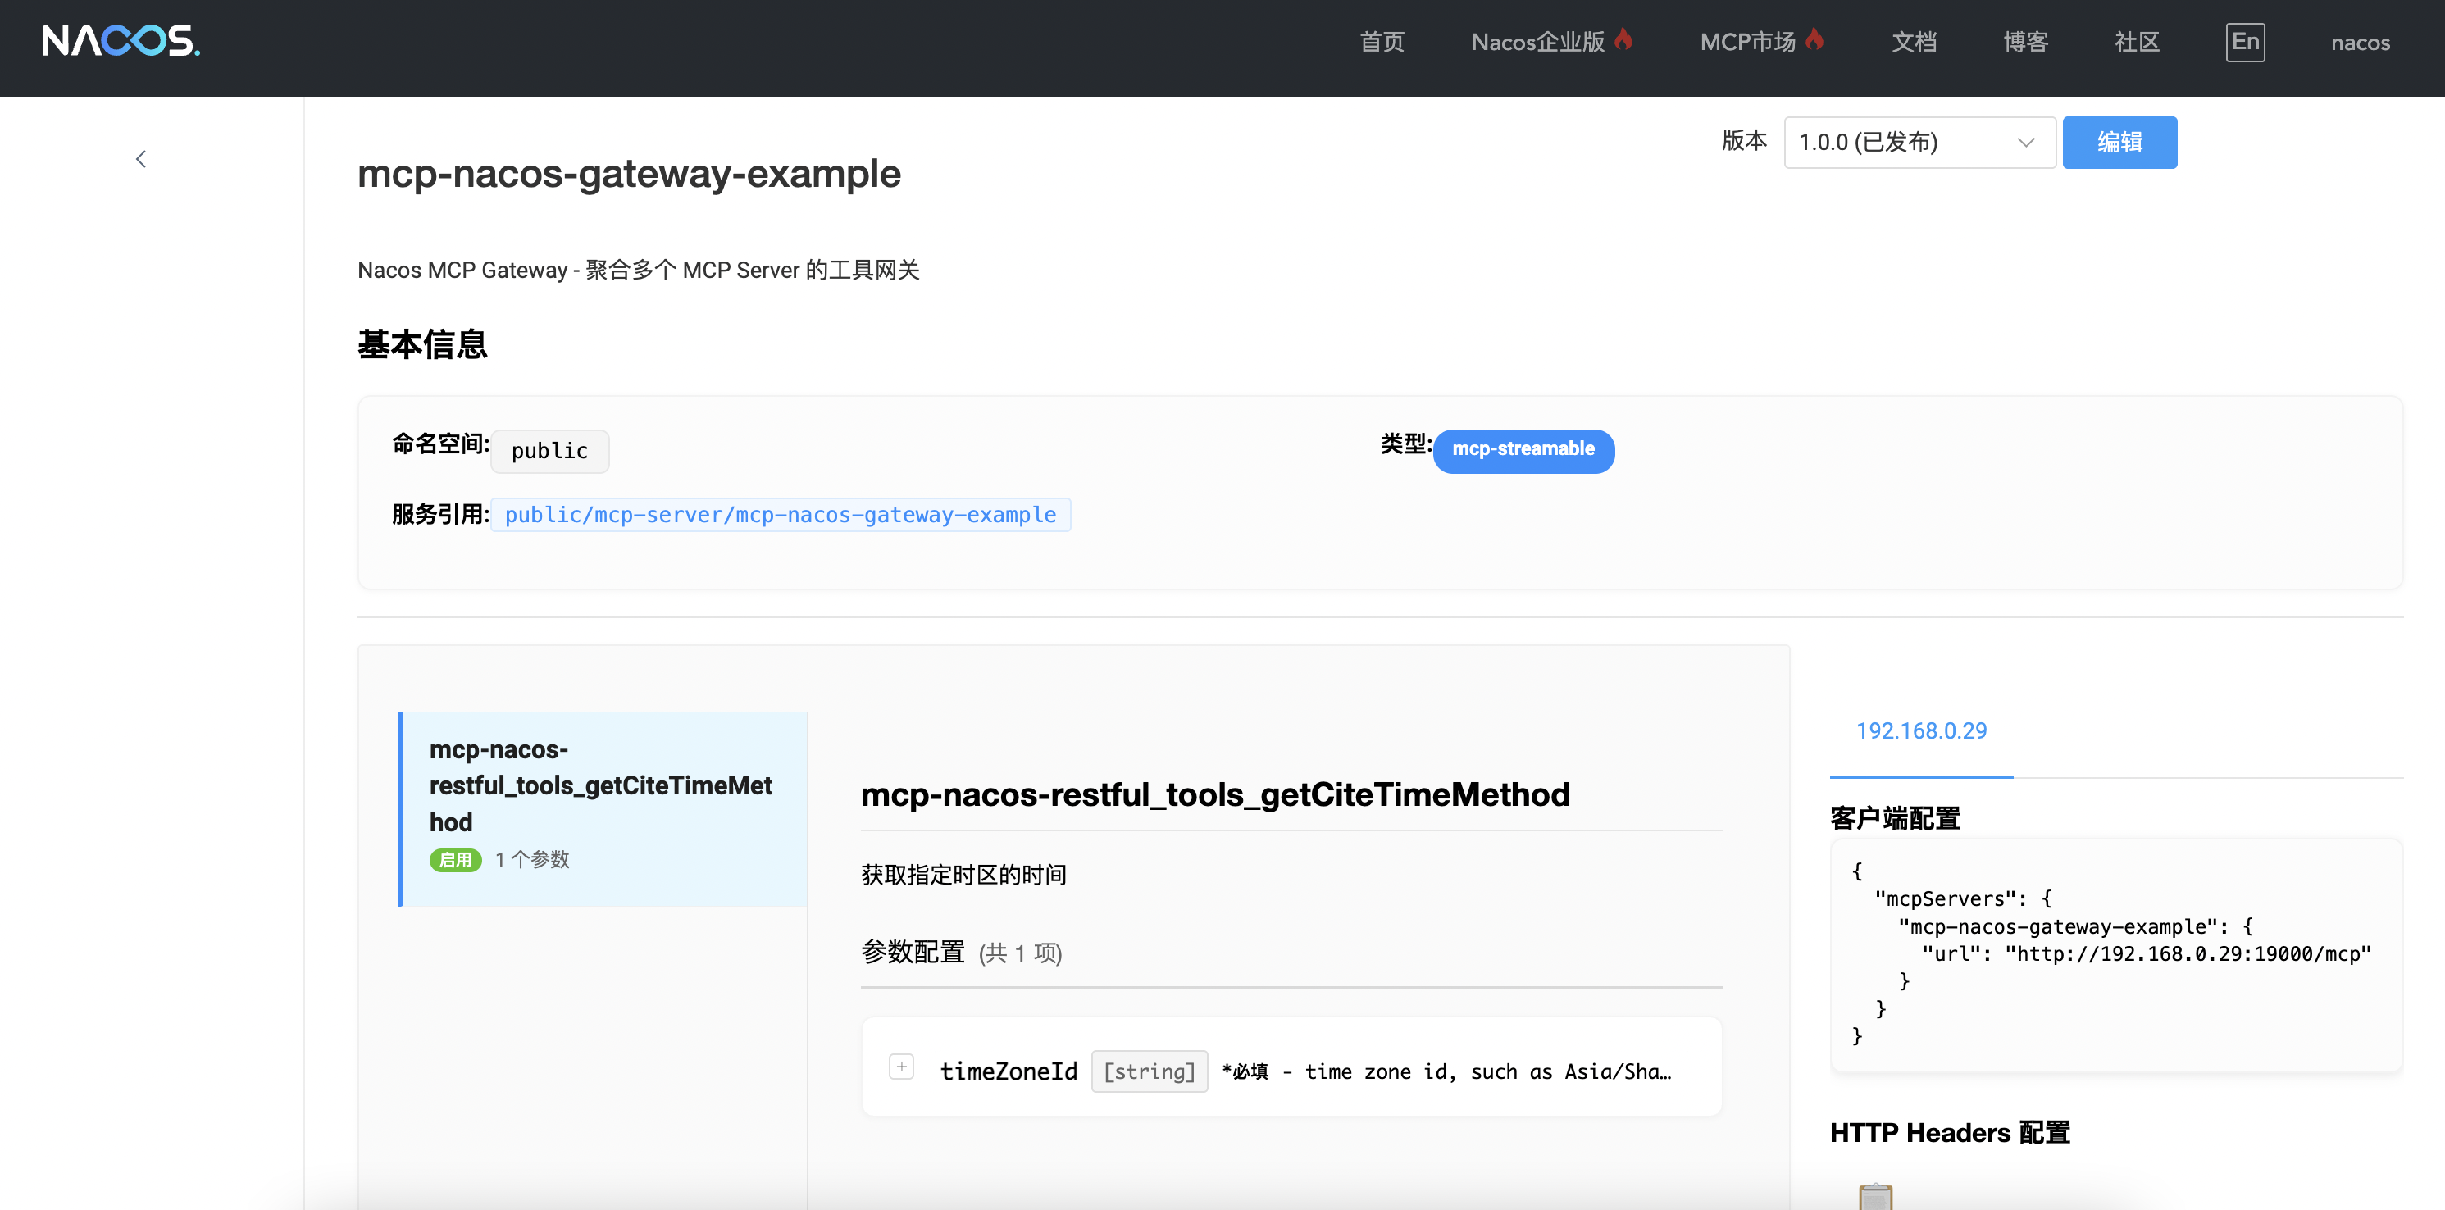2445x1210 pixels.
Task: Open the 版本 1.0.0 (已发布) dropdown
Action: (x=1919, y=143)
